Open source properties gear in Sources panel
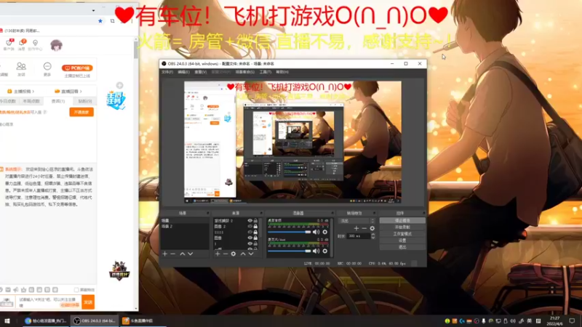The image size is (582, 327). (234, 254)
